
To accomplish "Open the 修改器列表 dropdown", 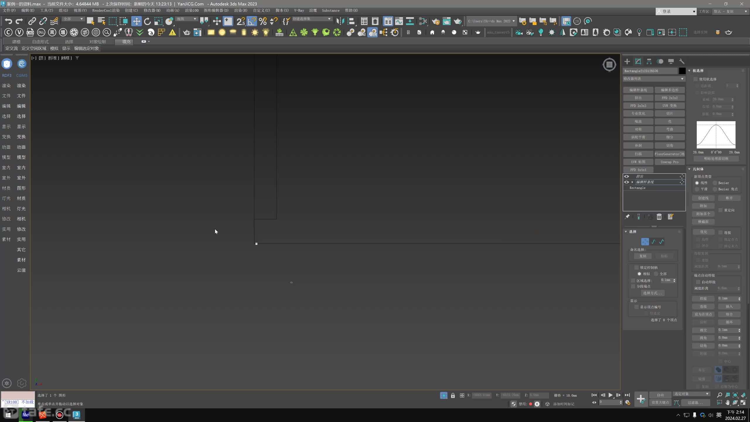I will (x=654, y=79).
